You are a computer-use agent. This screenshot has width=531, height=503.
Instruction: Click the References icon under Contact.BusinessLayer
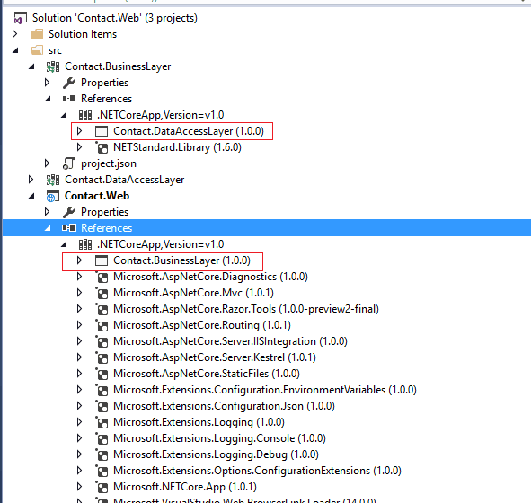click(69, 99)
